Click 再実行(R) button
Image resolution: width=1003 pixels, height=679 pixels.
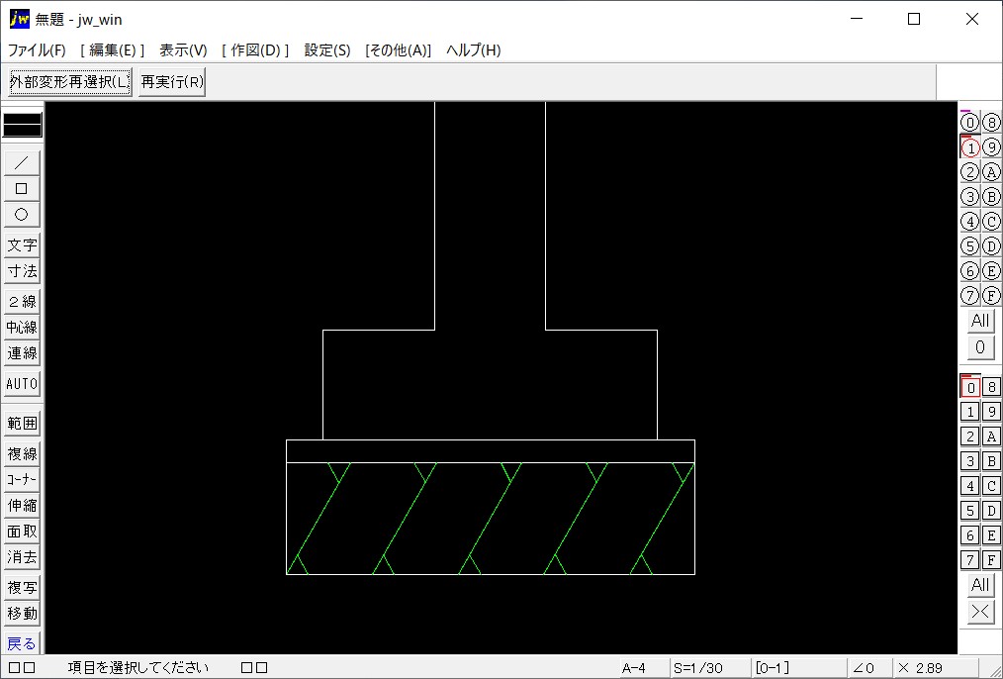point(172,82)
